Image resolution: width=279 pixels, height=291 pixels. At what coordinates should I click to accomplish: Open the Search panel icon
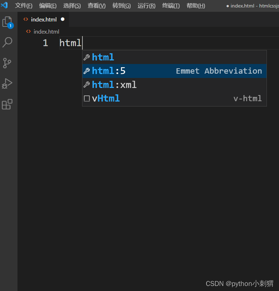point(7,42)
